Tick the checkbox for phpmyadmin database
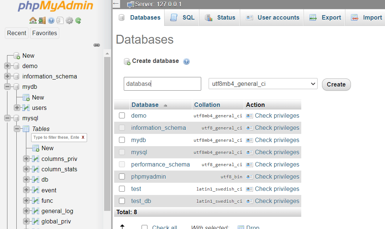 (122, 177)
